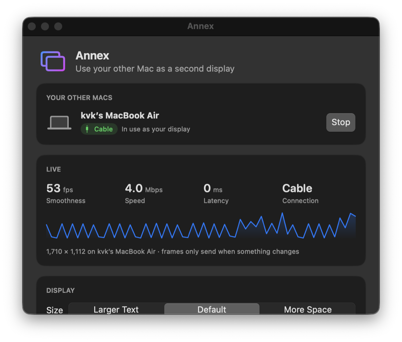The height and width of the screenshot is (342, 402).
Task: Click the YOUR OTHER MACS section heading
Action: click(x=79, y=98)
